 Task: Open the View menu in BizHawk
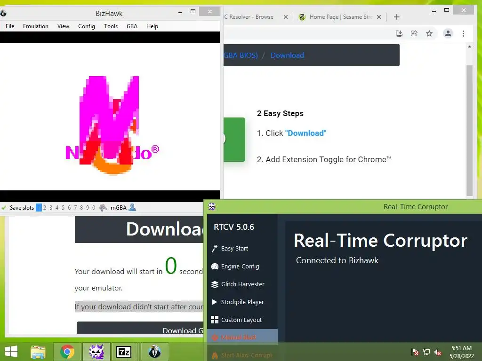pyautogui.click(x=63, y=26)
